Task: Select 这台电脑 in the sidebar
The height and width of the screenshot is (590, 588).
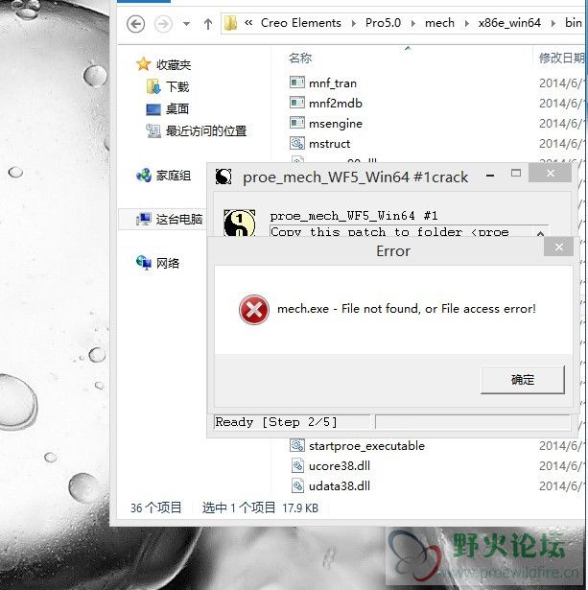Action: pos(179,220)
